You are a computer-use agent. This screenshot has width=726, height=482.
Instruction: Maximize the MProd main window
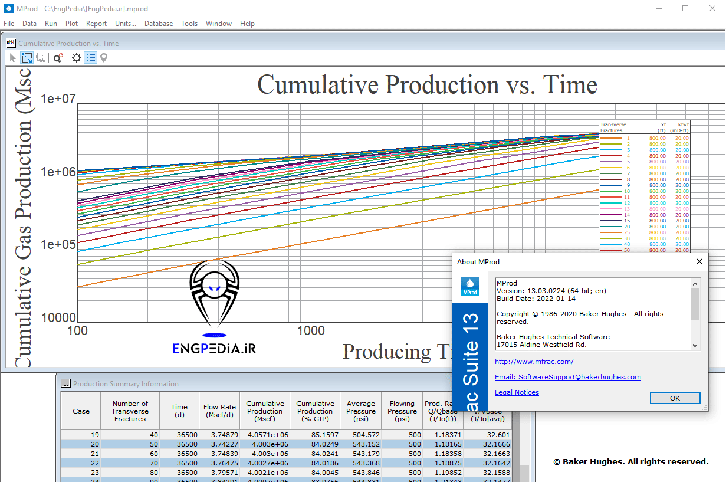(685, 9)
